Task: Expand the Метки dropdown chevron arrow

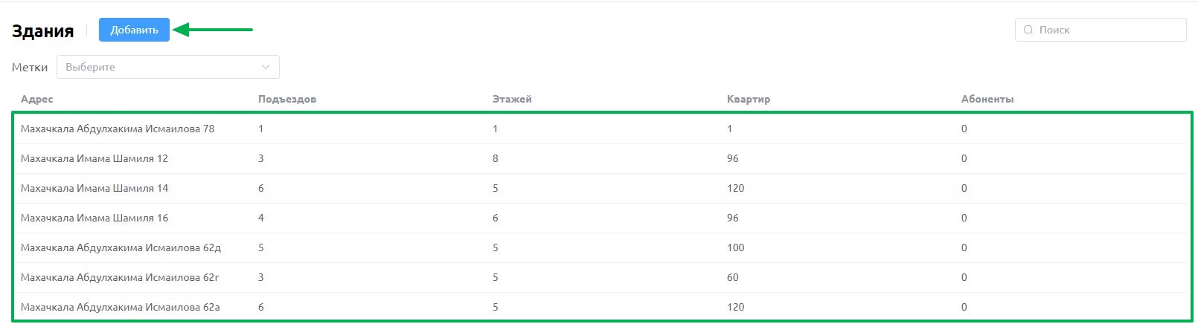Action: point(266,67)
